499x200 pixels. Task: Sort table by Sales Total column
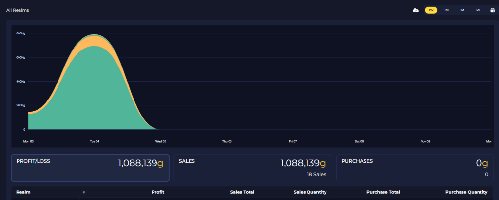tap(242, 192)
